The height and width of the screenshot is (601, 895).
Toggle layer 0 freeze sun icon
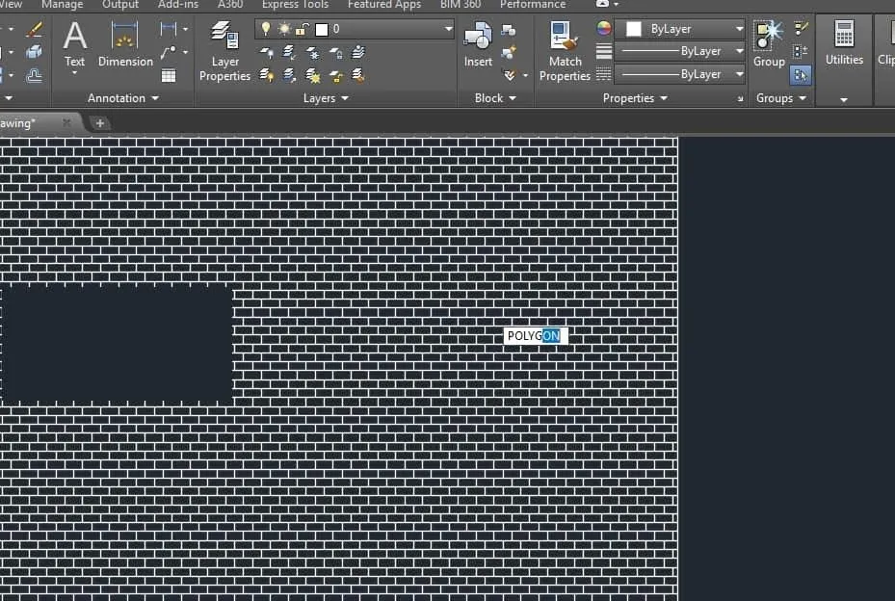pos(283,29)
